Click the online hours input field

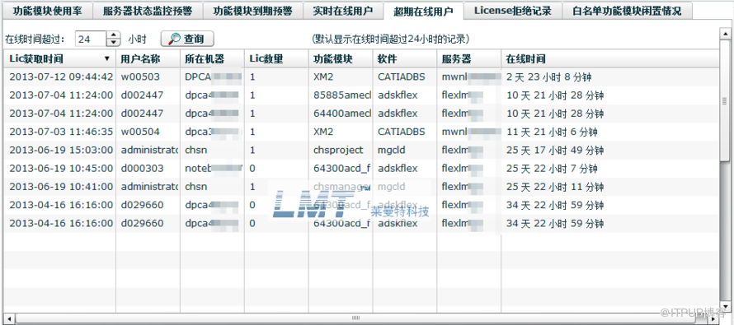tap(92, 39)
